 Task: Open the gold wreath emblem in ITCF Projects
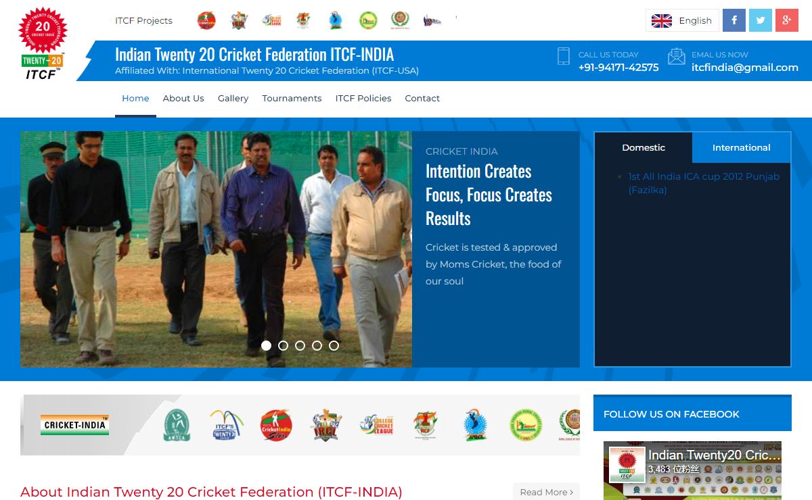click(x=401, y=20)
